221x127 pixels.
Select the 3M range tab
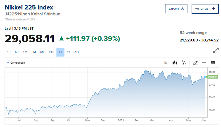point(34,52)
